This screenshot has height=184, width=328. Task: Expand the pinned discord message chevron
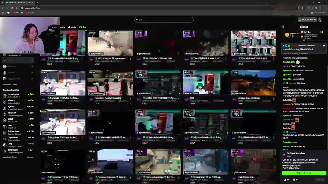coord(324,50)
